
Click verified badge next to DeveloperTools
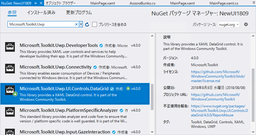tap(101, 46)
